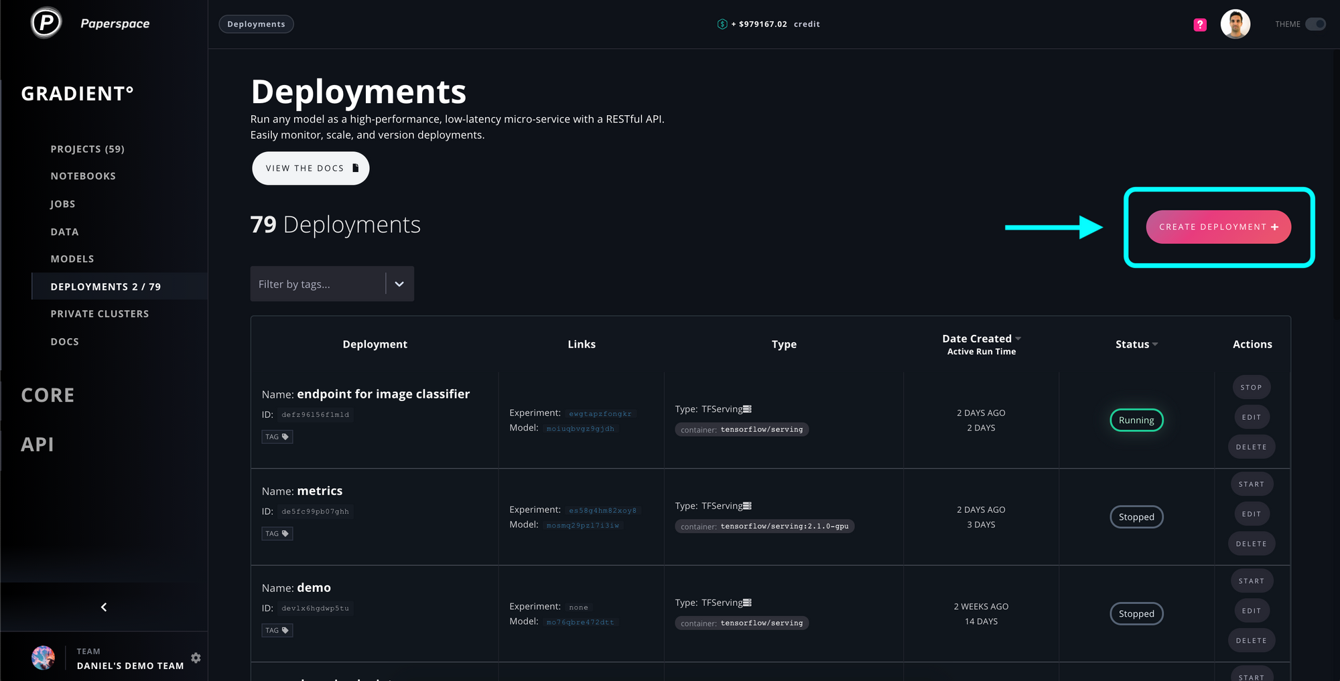The image size is (1340, 681).
Task: Click the $979167.02 credit amount
Action: coord(763,24)
